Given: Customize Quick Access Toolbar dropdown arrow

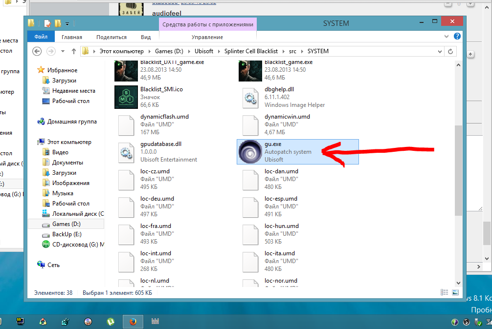Looking at the screenshot, I should click(67, 23).
